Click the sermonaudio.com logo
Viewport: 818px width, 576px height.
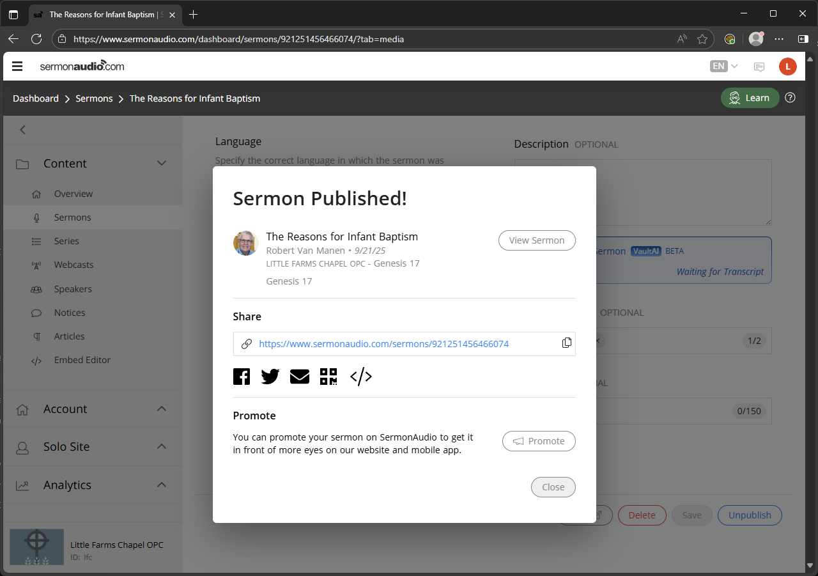[x=82, y=66]
